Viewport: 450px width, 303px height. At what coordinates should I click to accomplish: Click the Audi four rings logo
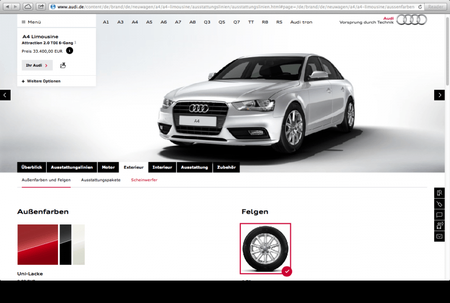(412, 20)
